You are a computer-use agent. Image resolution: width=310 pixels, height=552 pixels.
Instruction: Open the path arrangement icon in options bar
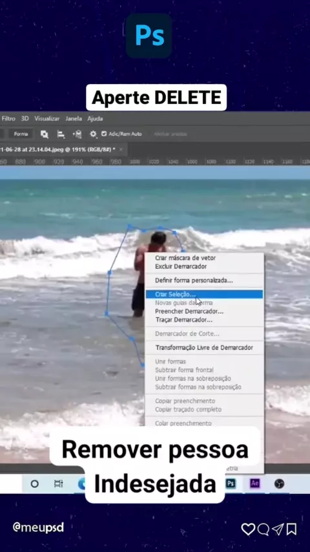pos(77,134)
